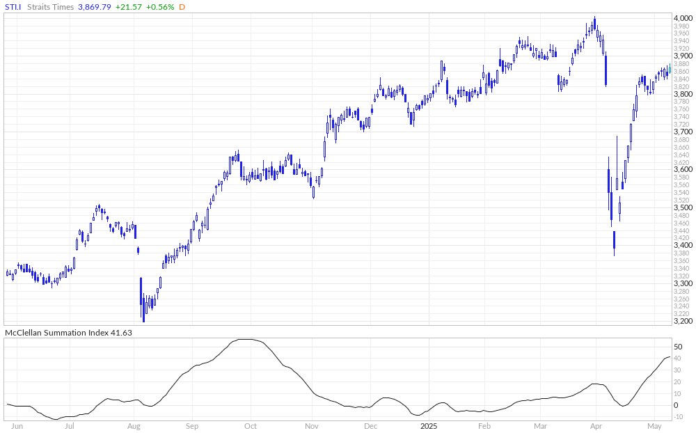This screenshot has height=433, width=696.
Task: Click the Feb date axis label
Action: 484,426
